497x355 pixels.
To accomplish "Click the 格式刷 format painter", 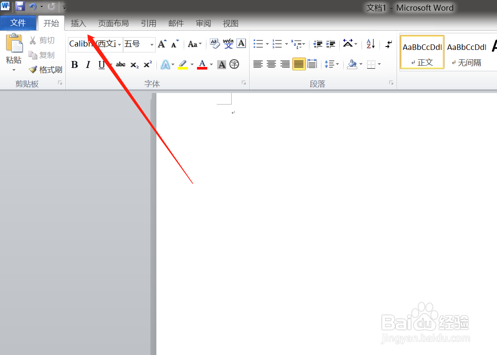I will coord(45,70).
